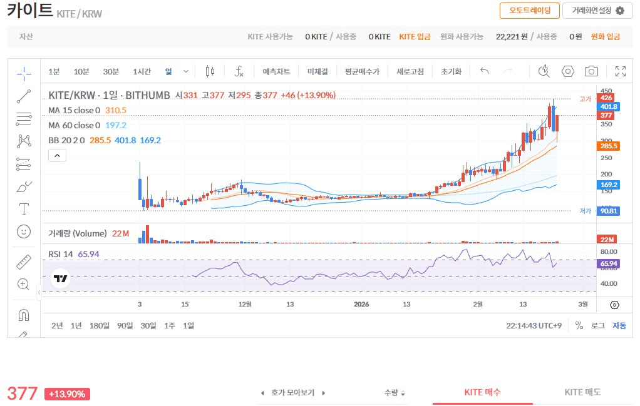Collapse the indicator legend panel
This screenshot has width=640, height=406.
57,155
